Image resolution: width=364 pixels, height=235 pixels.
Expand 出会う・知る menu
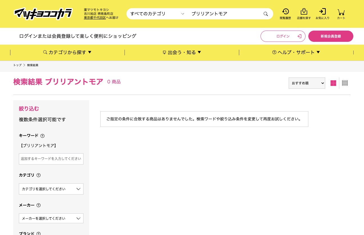click(x=182, y=52)
